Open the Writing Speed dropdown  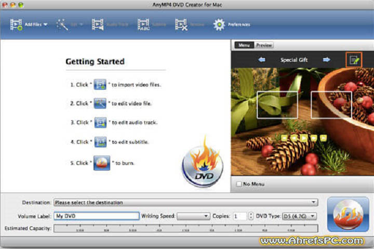click(193, 216)
